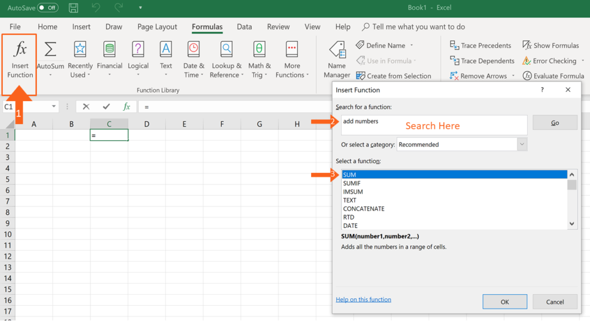Viewport: 590px width, 331px height.
Task: Open the Financial functions icon
Action: pyautogui.click(x=109, y=49)
